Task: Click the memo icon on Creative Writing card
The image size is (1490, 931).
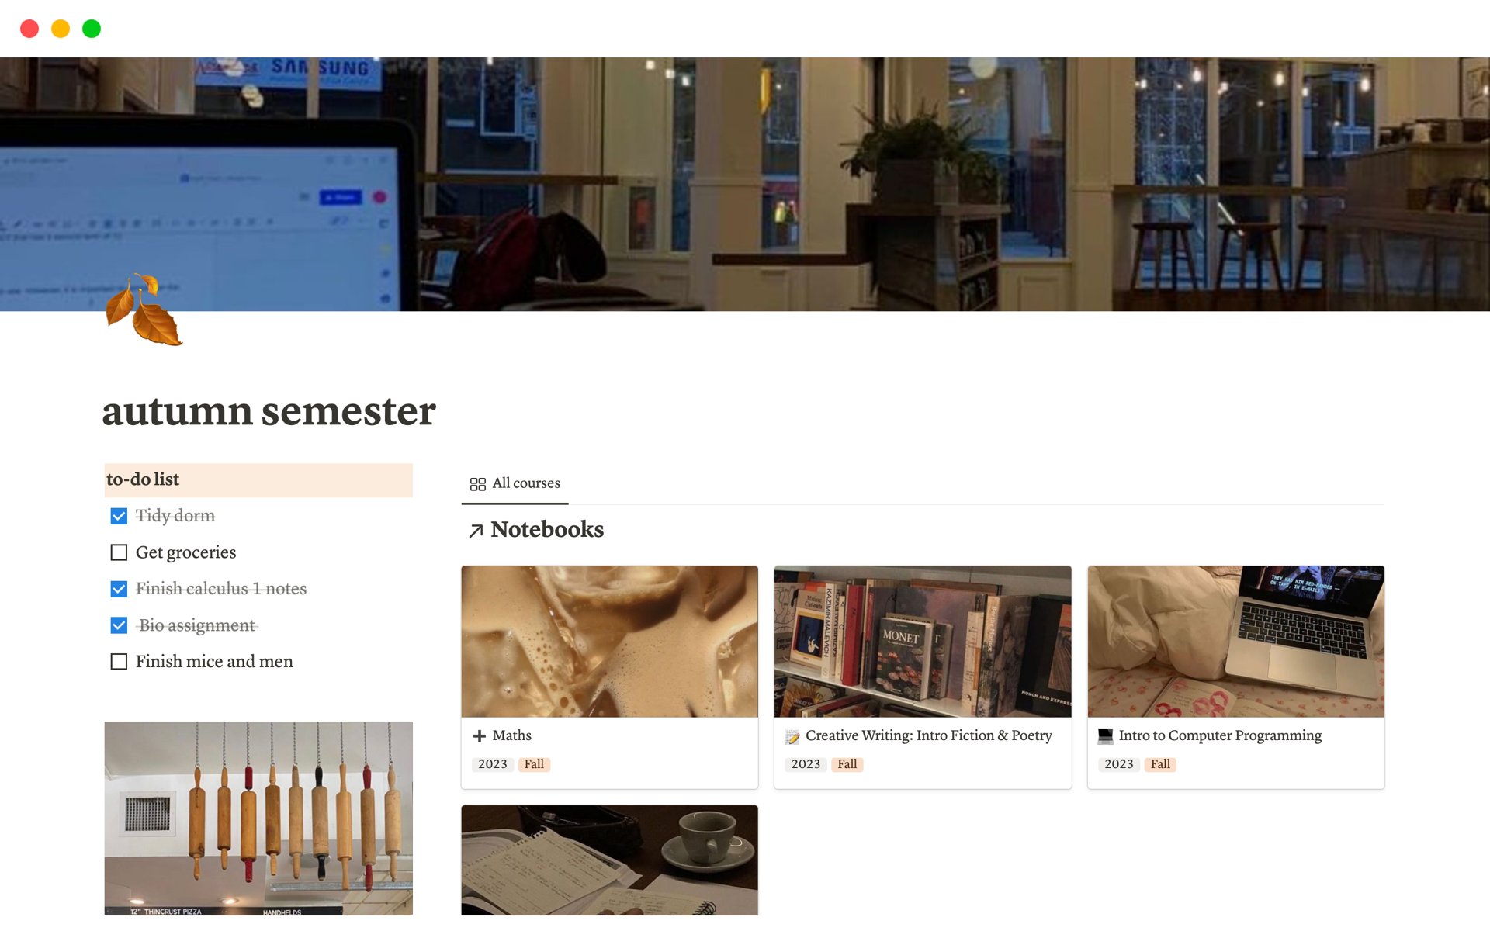Action: [x=792, y=736]
